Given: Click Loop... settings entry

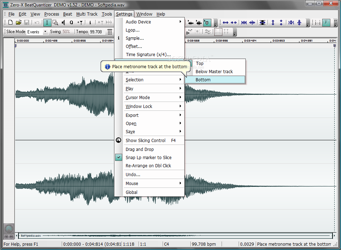Looking at the screenshot, I should [x=150, y=30].
